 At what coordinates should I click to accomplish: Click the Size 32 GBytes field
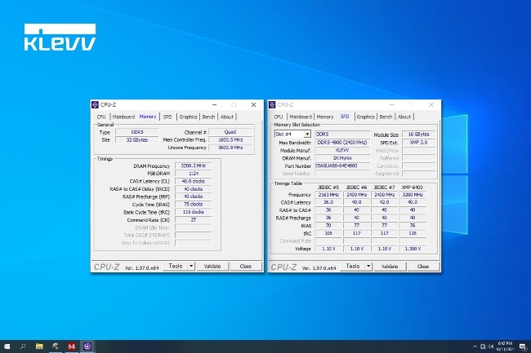tap(137, 140)
